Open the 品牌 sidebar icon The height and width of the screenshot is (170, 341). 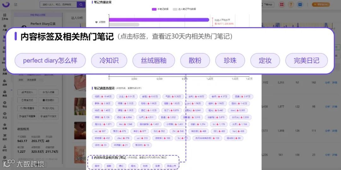click(4, 82)
